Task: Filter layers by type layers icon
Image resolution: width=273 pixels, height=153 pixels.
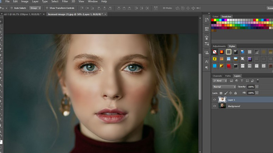Action: pos(242,81)
